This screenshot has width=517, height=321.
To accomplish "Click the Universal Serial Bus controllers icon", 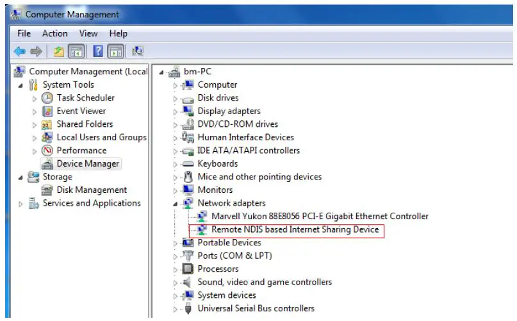I will (188, 308).
